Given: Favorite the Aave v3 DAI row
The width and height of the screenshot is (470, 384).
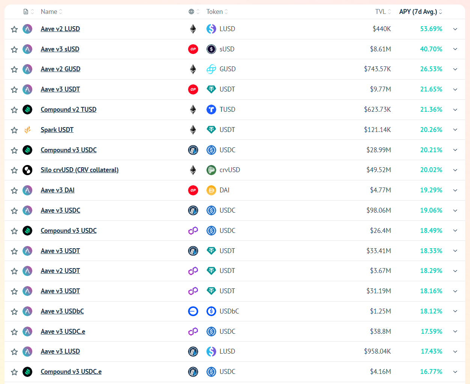Looking at the screenshot, I should click(x=14, y=190).
